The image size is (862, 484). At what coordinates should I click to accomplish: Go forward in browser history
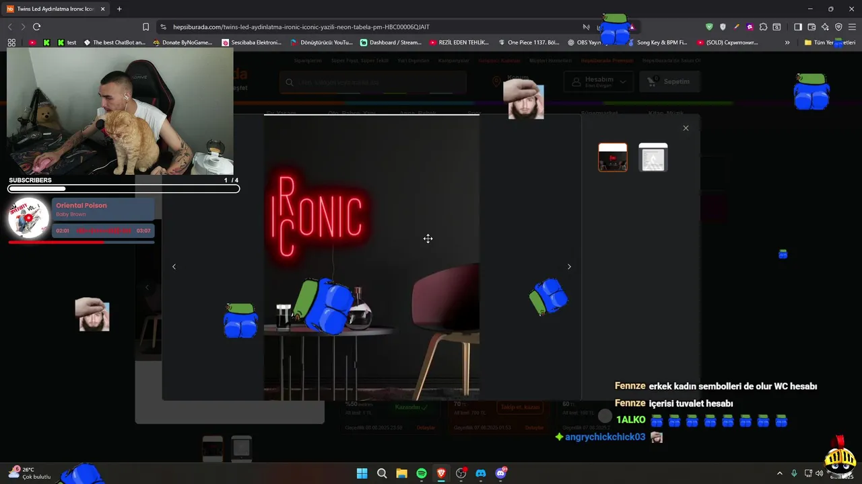[x=23, y=27]
